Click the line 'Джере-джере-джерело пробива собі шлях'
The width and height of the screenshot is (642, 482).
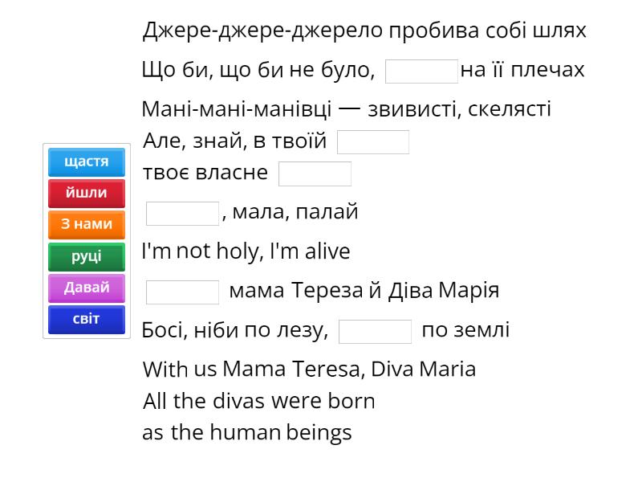(x=364, y=31)
